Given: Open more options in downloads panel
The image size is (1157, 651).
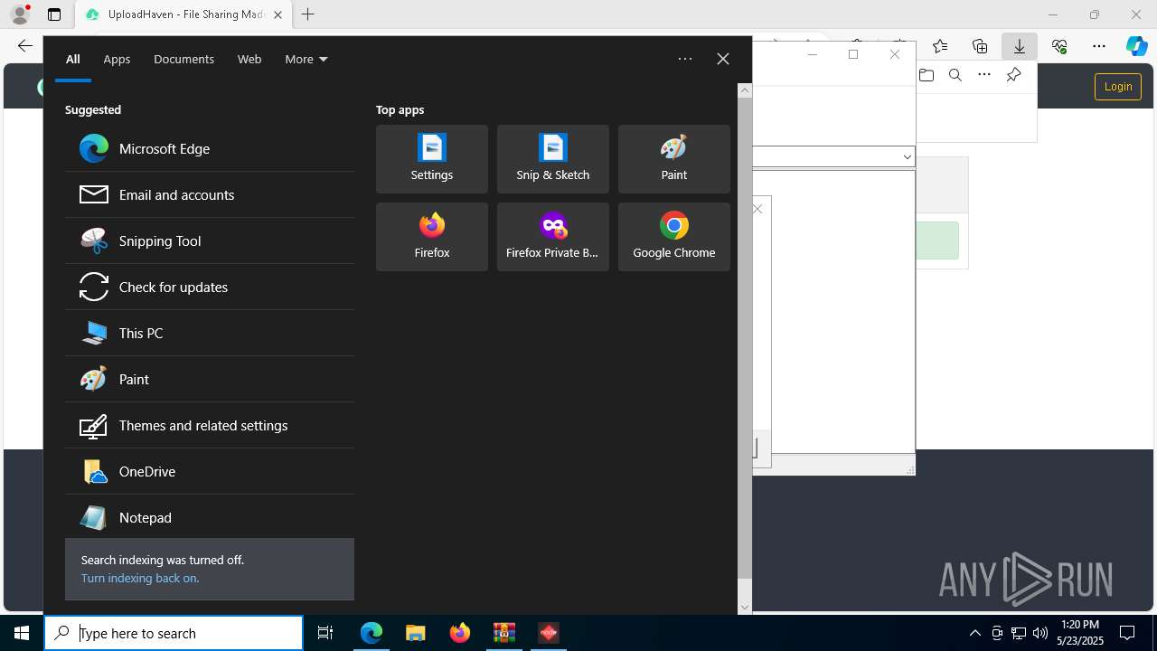Looking at the screenshot, I should [984, 75].
